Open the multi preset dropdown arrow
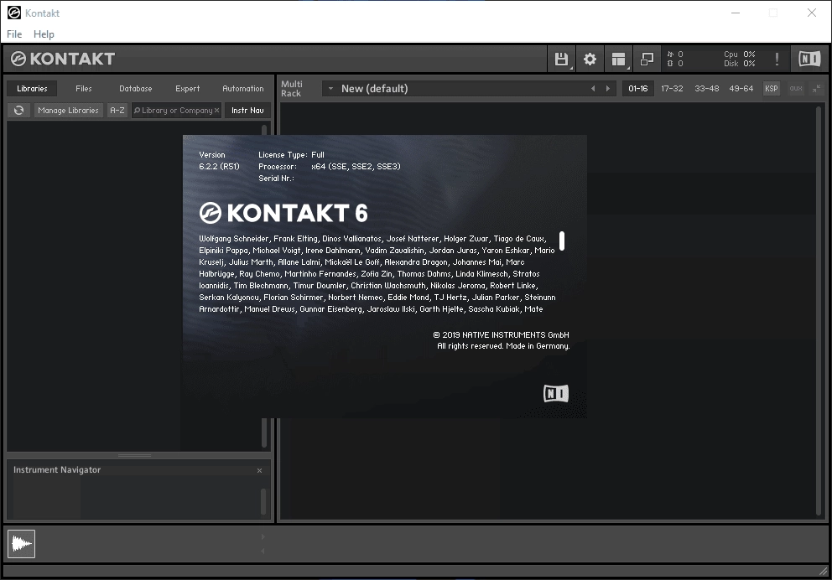The height and width of the screenshot is (580, 832). click(x=330, y=89)
